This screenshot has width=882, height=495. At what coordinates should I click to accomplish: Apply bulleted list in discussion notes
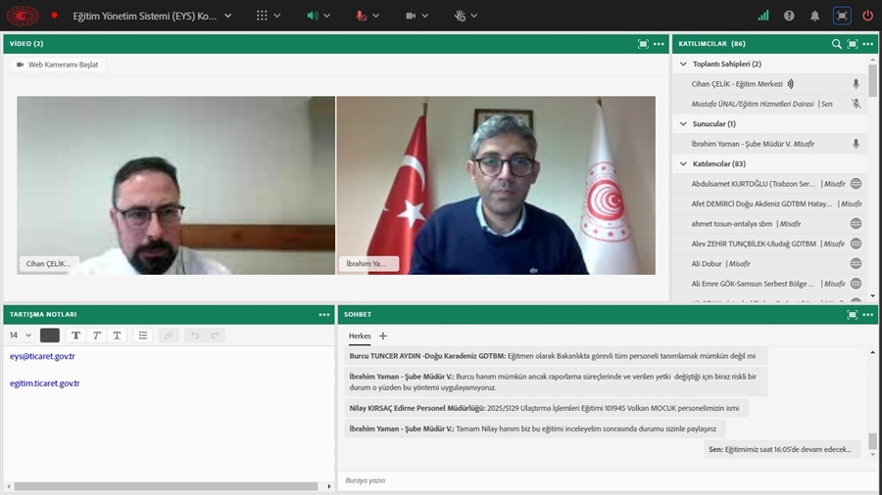[x=143, y=335]
